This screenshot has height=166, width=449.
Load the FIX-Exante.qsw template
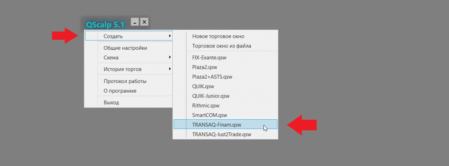click(209, 58)
